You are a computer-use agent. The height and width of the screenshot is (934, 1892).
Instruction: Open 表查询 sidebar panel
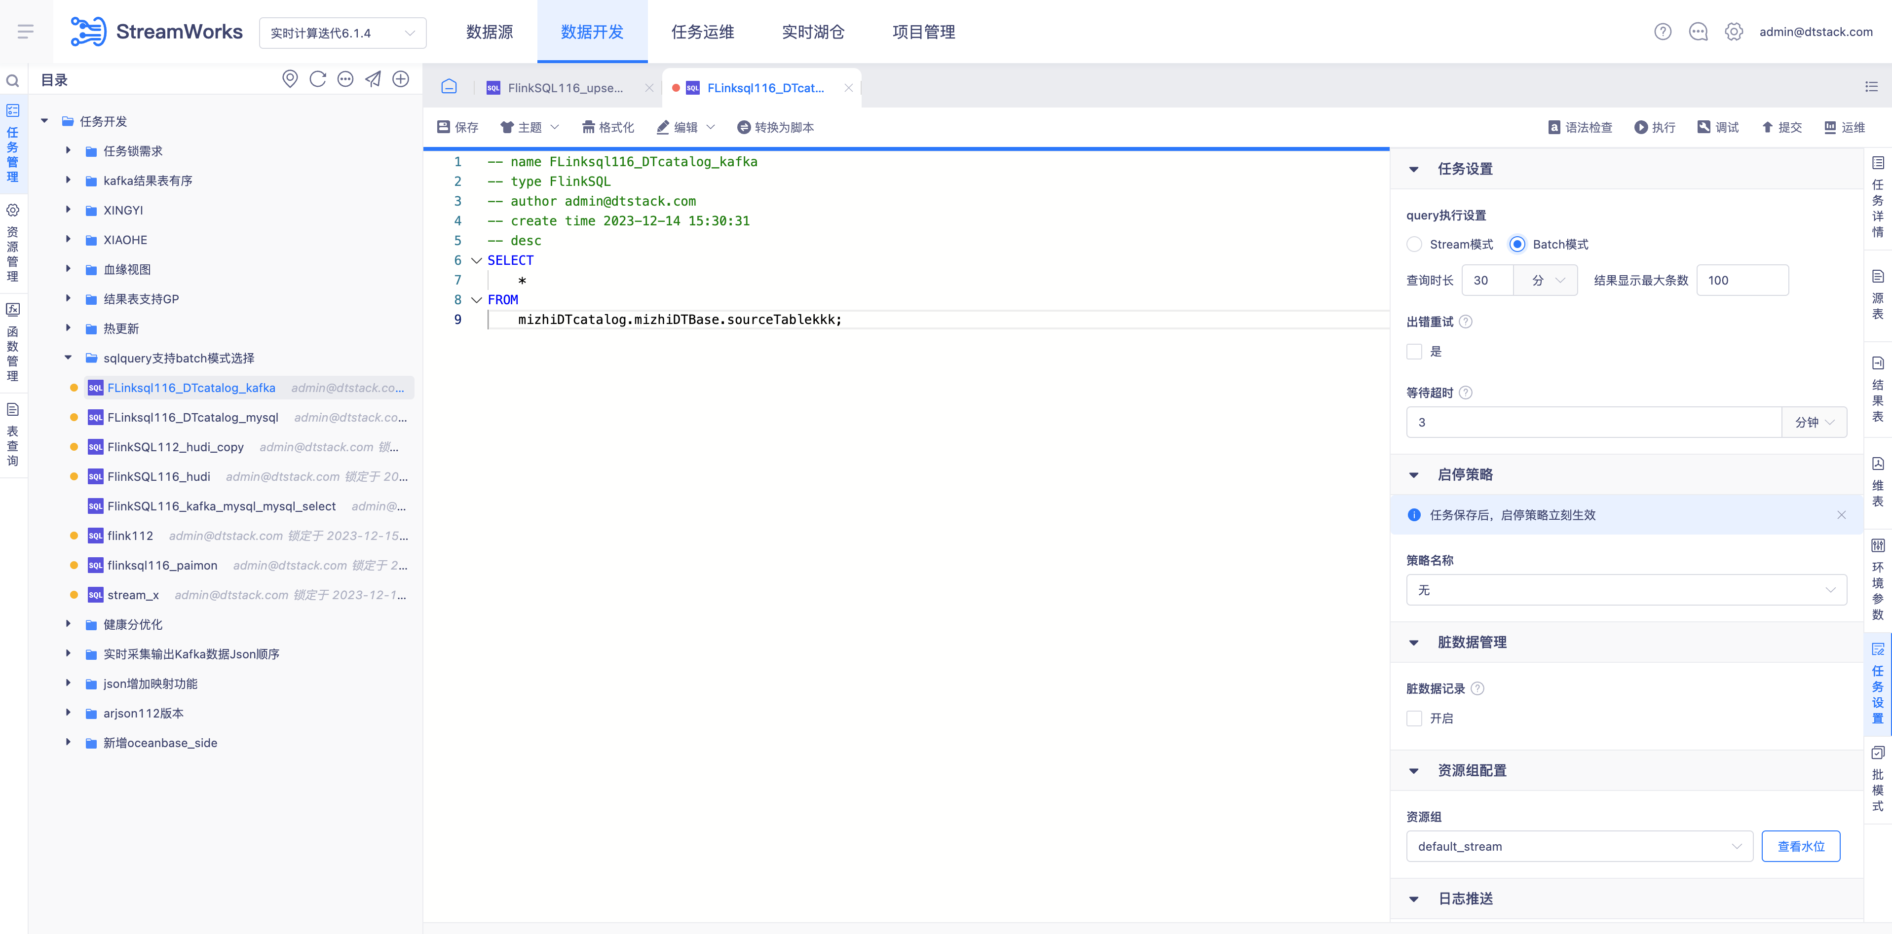point(12,434)
